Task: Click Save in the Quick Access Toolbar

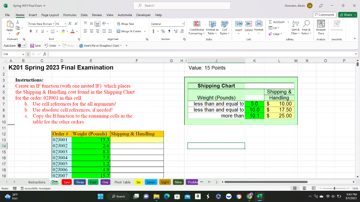Action: [36, 46]
